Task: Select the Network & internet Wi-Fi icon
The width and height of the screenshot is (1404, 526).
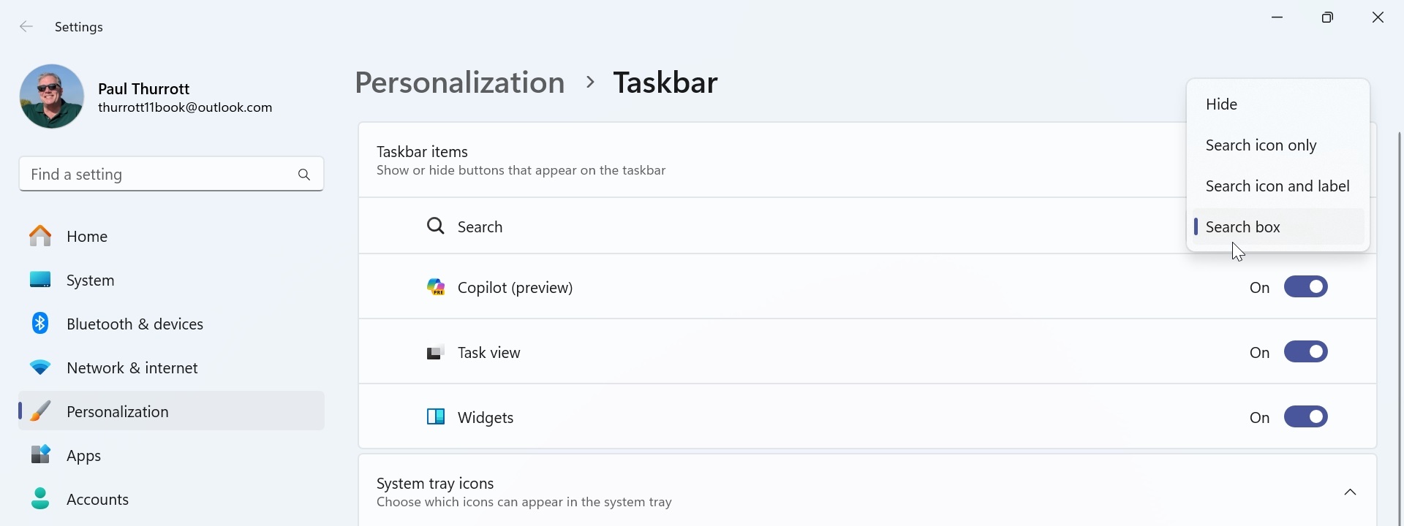Action: [x=40, y=367]
